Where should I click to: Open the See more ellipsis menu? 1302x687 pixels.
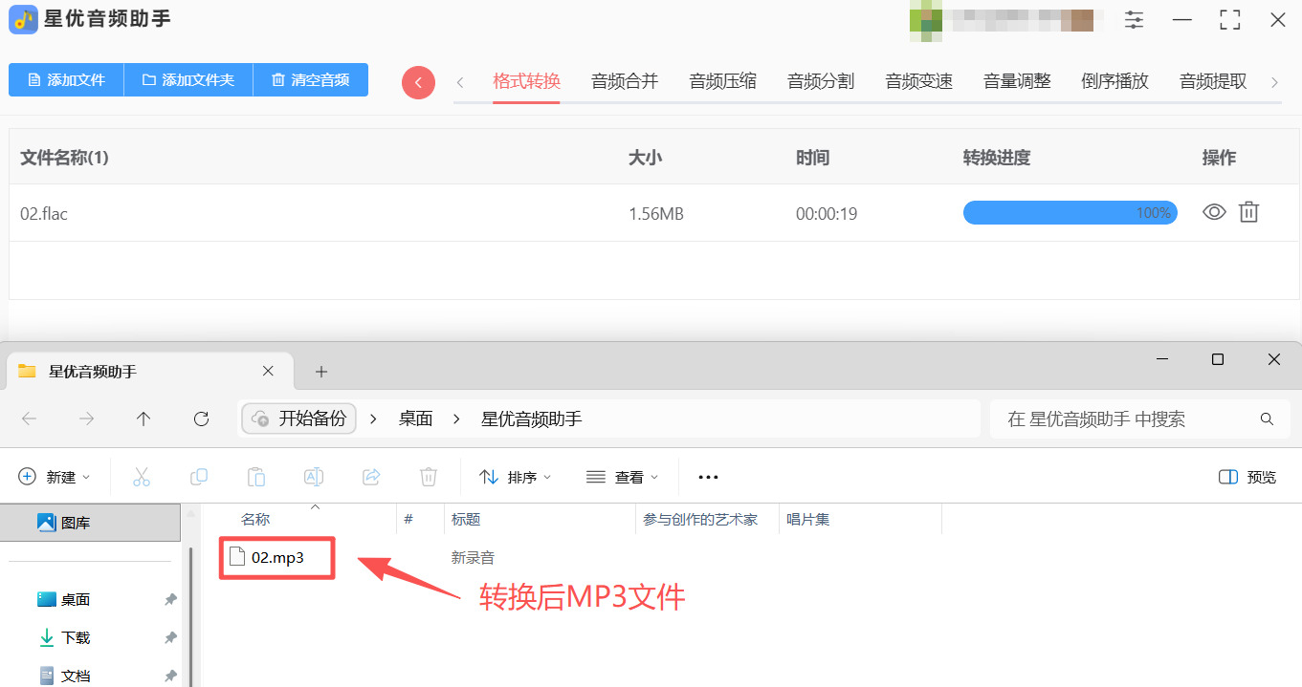pyautogui.click(x=708, y=477)
